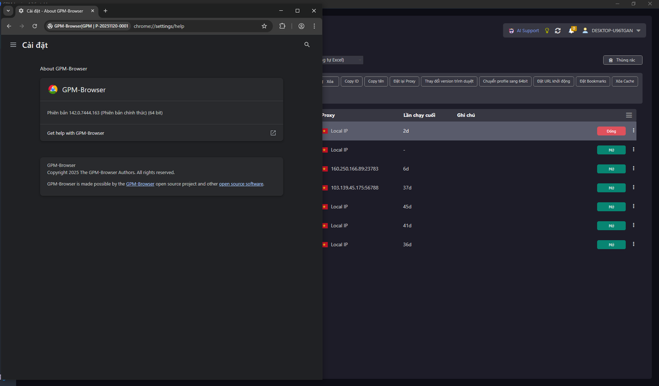This screenshot has width=659, height=386.
Task: Click Mở for the profile with '-' last run
Action: tap(611, 150)
